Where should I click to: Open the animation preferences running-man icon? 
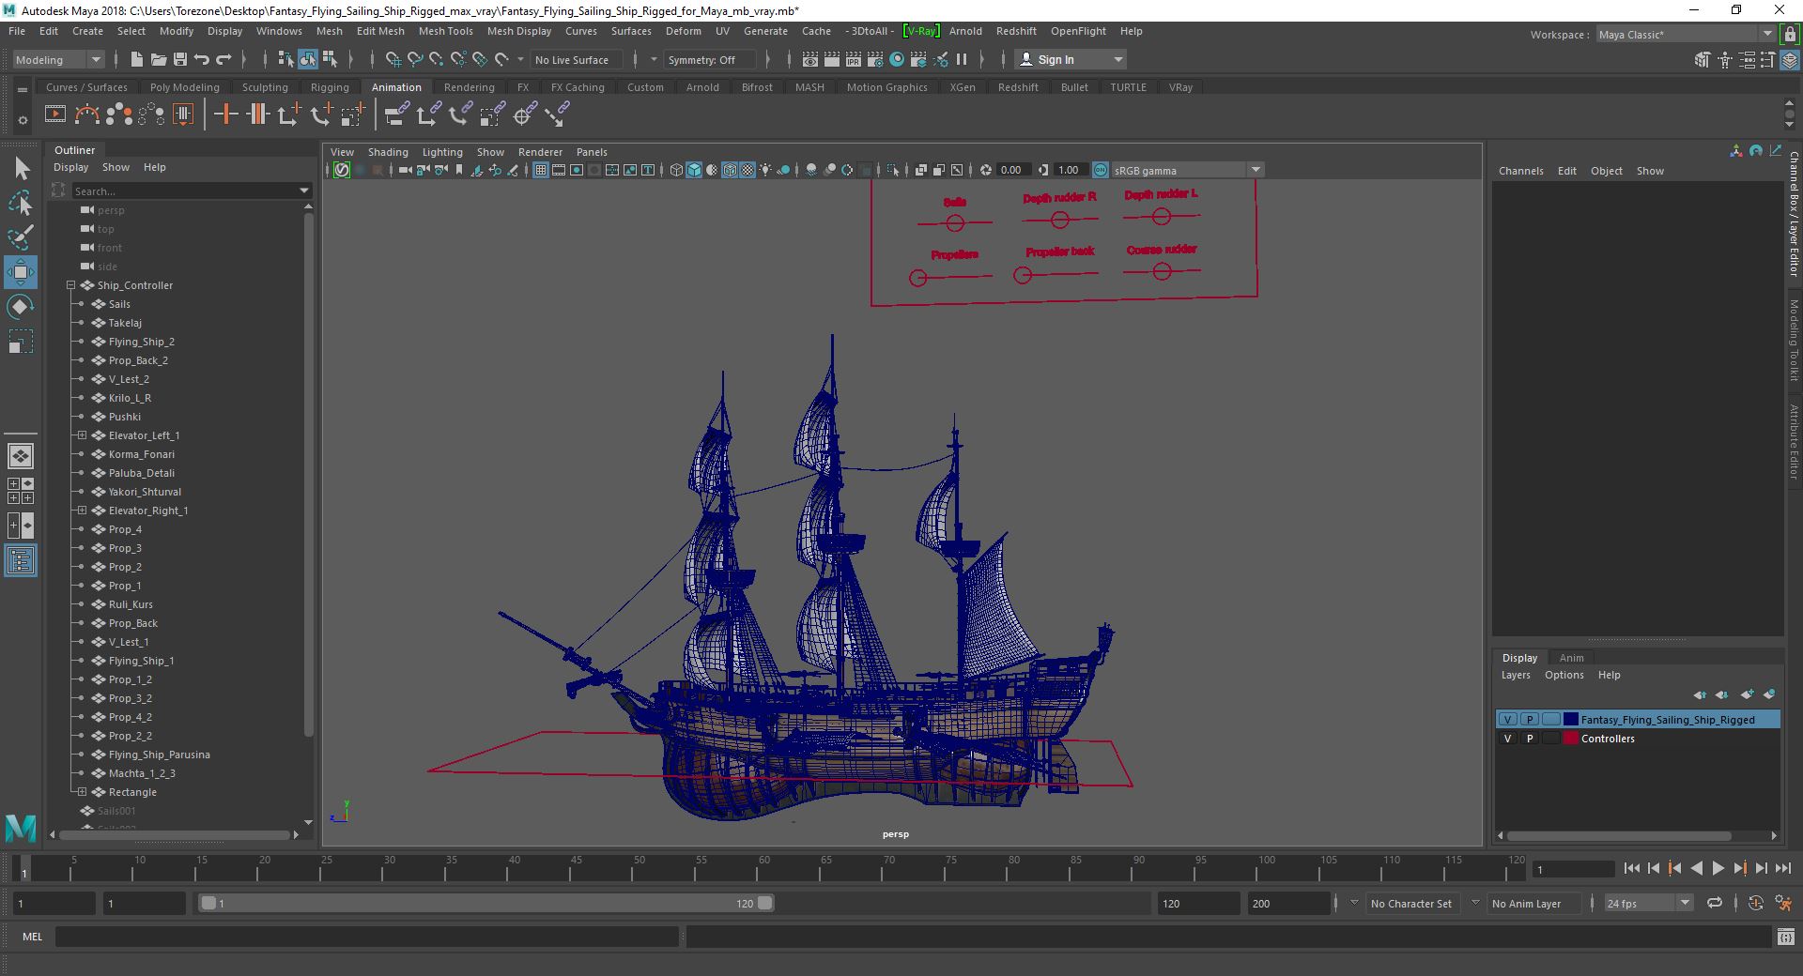(x=1783, y=903)
